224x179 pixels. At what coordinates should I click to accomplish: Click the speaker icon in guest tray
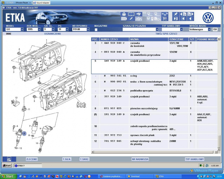(203, 166)
